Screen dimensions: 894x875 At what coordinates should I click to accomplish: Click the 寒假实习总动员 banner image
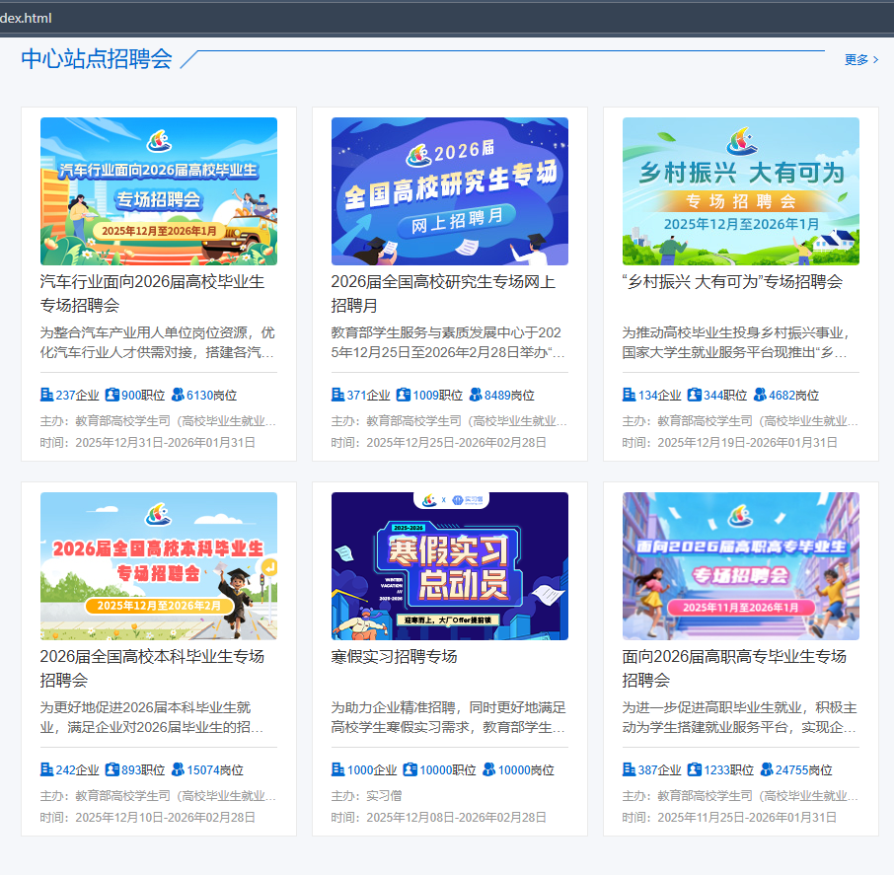point(449,565)
